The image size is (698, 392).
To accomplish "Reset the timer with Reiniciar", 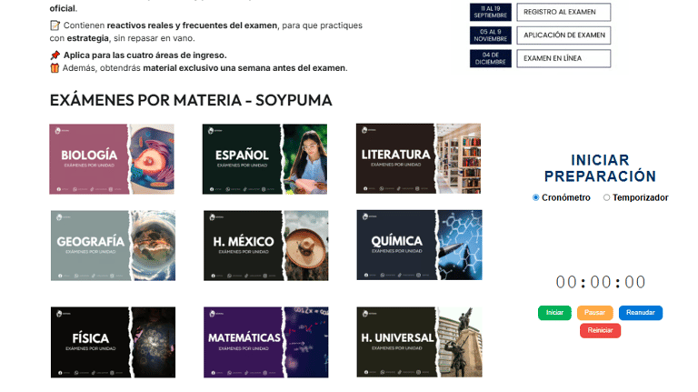I will coord(600,330).
